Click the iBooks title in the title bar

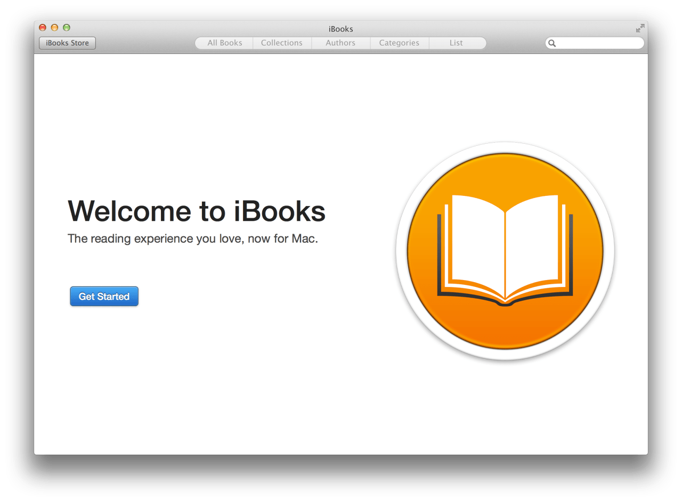(x=341, y=29)
